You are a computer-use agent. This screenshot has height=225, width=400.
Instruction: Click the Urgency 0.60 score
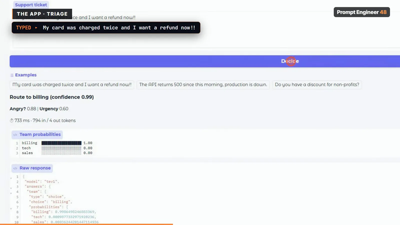coord(54,109)
